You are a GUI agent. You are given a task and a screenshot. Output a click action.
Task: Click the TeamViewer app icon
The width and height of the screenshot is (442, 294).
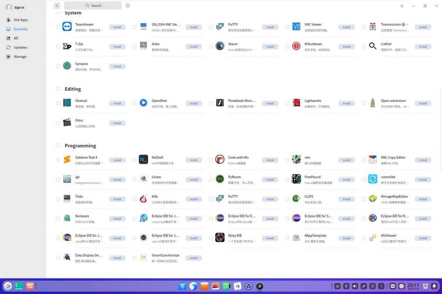coord(67,27)
